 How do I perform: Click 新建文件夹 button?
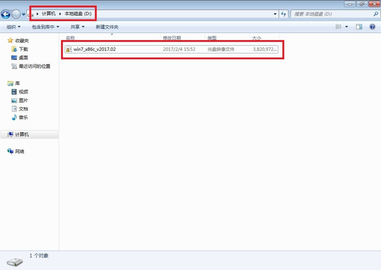pos(107,27)
